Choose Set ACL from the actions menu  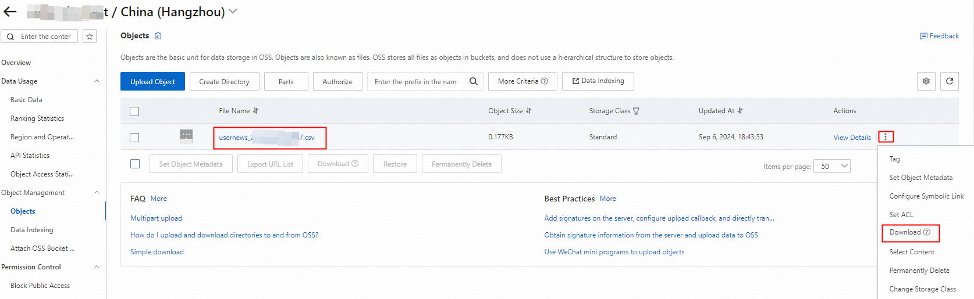(x=901, y=215)
